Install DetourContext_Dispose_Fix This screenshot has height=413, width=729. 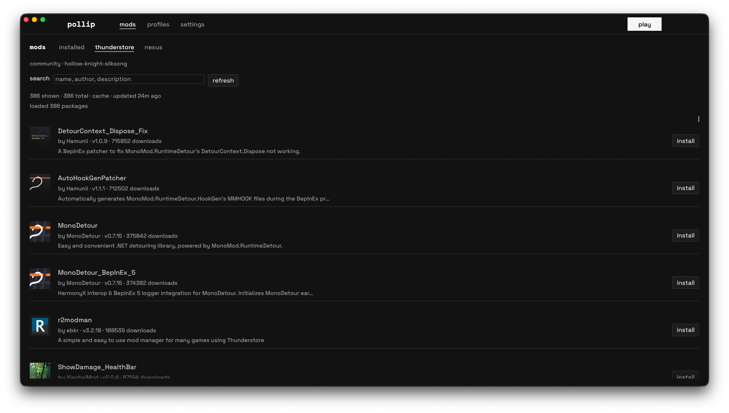[x=685, y=141]
